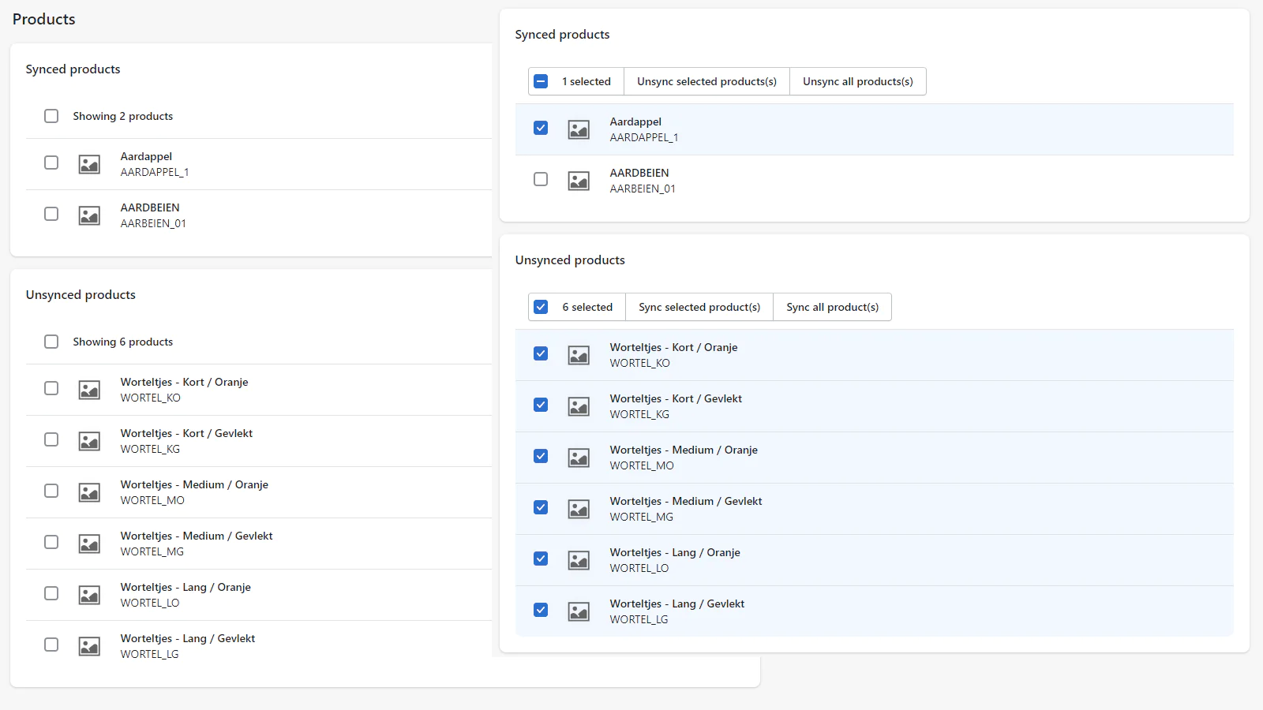Image resolution: width=1263 pixels, height=710 pixels.
Task: Click image icon of unchecked Worteltjes - Lang / Gevlekt
Action: coord(89,646)
